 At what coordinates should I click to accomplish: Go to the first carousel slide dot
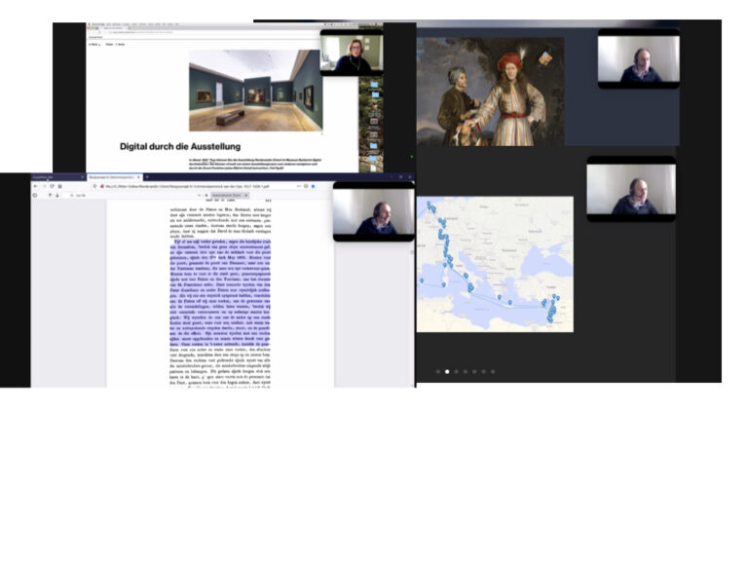[x=438, y=372]
